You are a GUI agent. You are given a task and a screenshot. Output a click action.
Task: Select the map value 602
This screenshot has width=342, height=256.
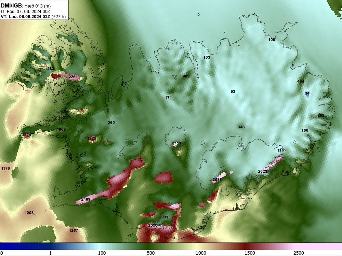(x=321, y=115)
